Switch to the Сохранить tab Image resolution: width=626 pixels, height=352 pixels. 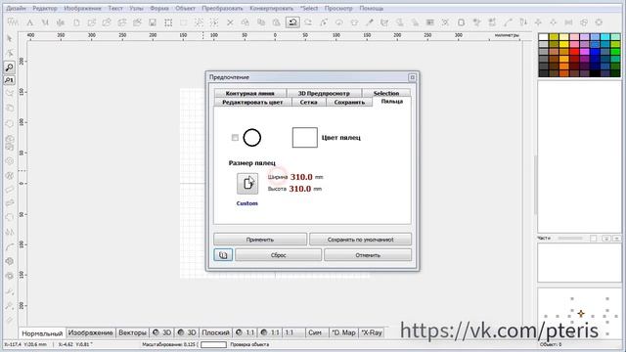click(x=349, y=102)
